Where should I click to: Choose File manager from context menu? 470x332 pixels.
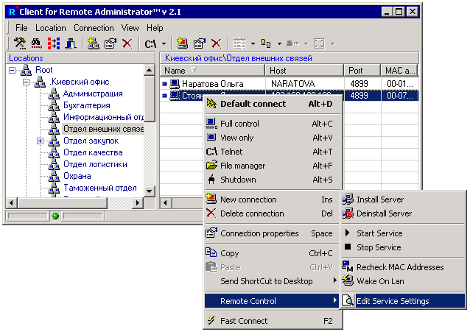click(273, 166)
